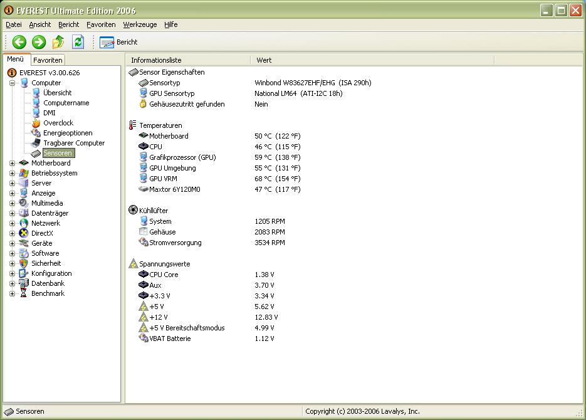Select the Gehäusezutritt gefunden row
The image size is (586, 420).
pyautogui.click(x=203, y=104)
